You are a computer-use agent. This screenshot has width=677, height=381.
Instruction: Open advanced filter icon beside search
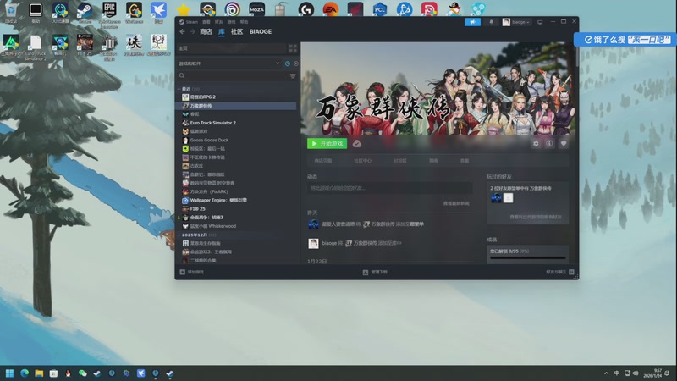[293, 76]
